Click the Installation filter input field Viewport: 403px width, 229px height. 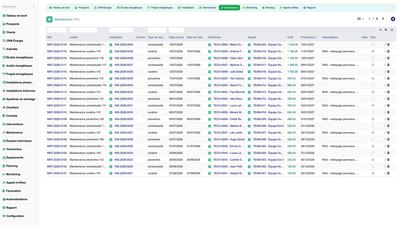(121, 30)
